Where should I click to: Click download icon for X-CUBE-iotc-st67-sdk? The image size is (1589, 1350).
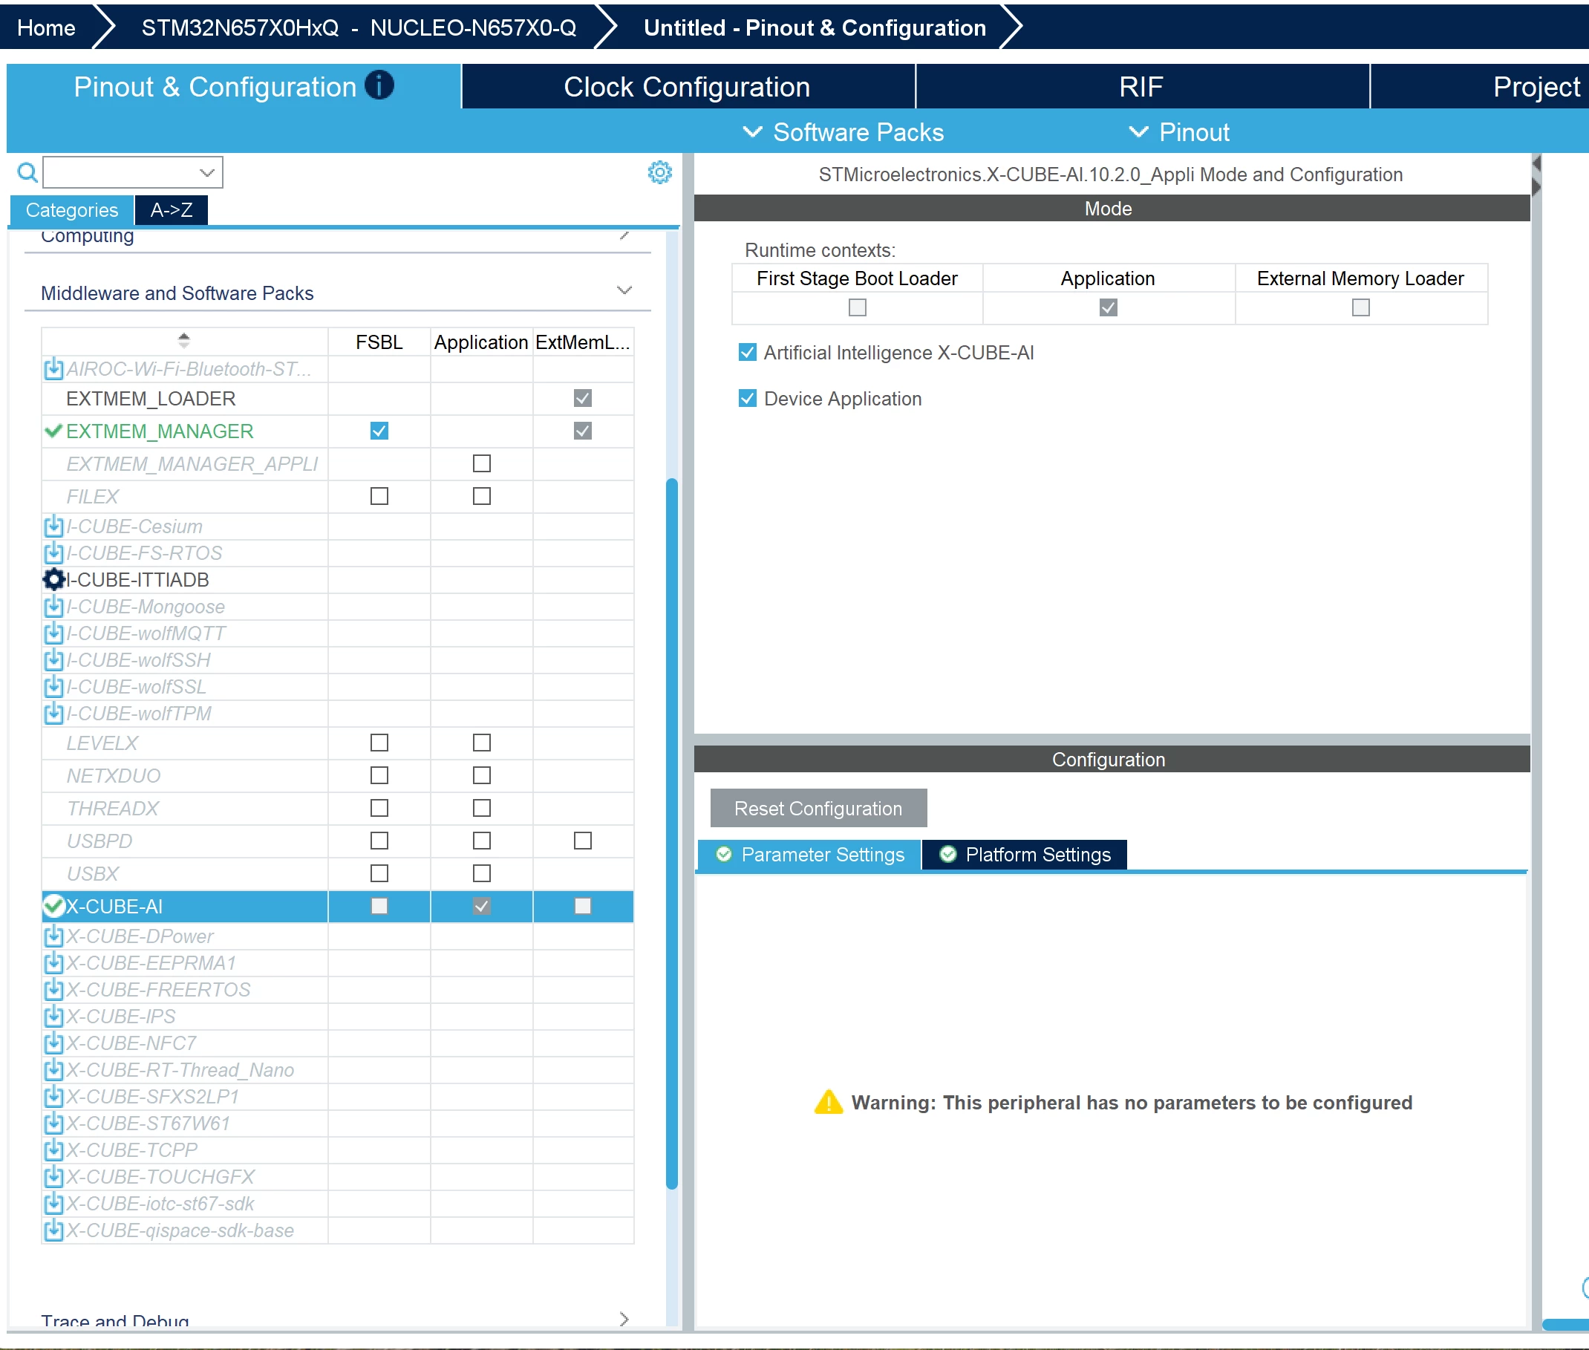[53, 1204]
